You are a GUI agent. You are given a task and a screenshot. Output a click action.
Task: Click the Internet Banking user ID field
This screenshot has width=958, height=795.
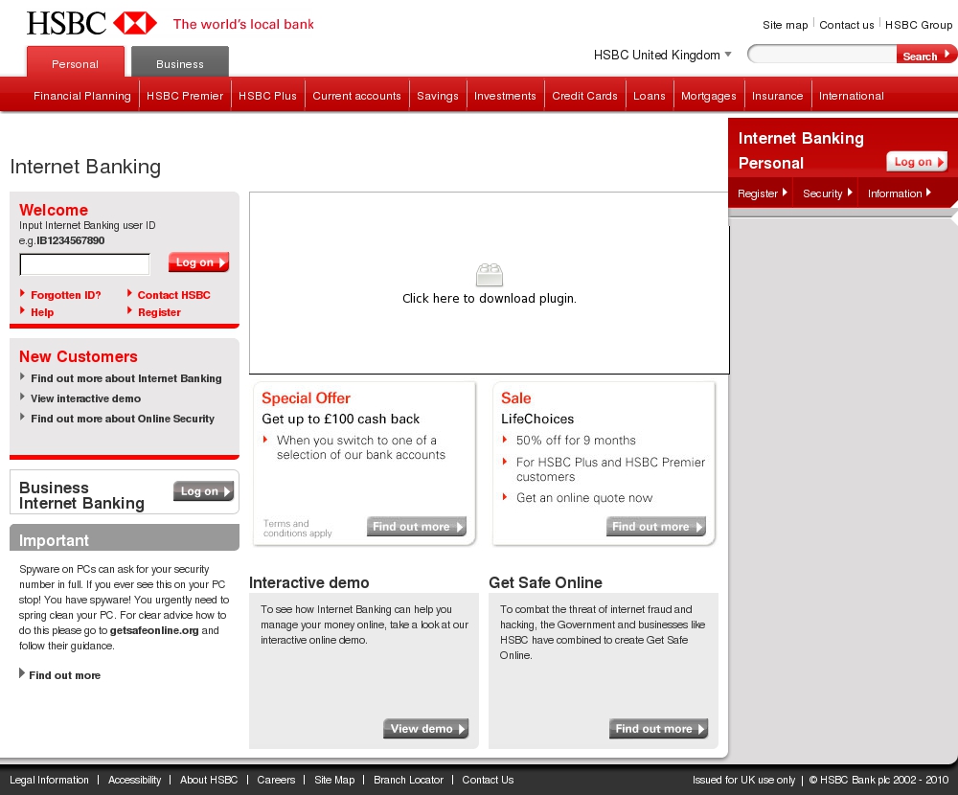(85, 264)
